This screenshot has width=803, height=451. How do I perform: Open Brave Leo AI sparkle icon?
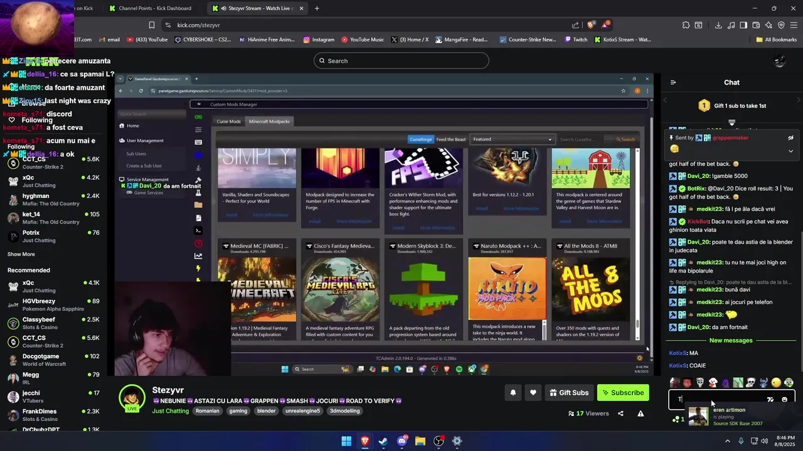(x=768, y=25)
